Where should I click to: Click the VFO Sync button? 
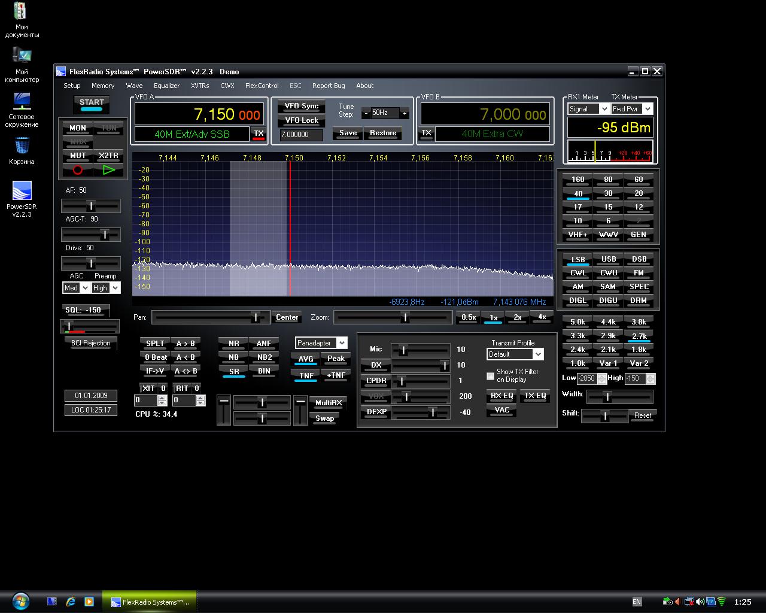click(x=301, y=107)
